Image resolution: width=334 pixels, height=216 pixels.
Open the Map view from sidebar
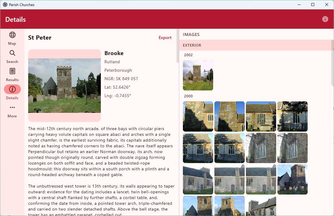point(12,38)
